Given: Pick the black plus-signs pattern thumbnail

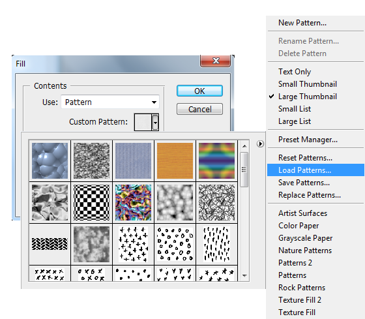Looking at the screenshot, I should click(133, 244).
